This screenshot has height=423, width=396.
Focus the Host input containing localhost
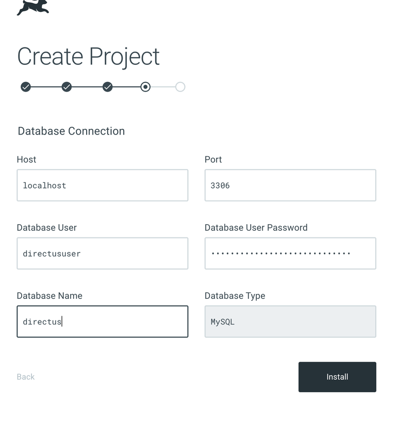pos(102,185)
